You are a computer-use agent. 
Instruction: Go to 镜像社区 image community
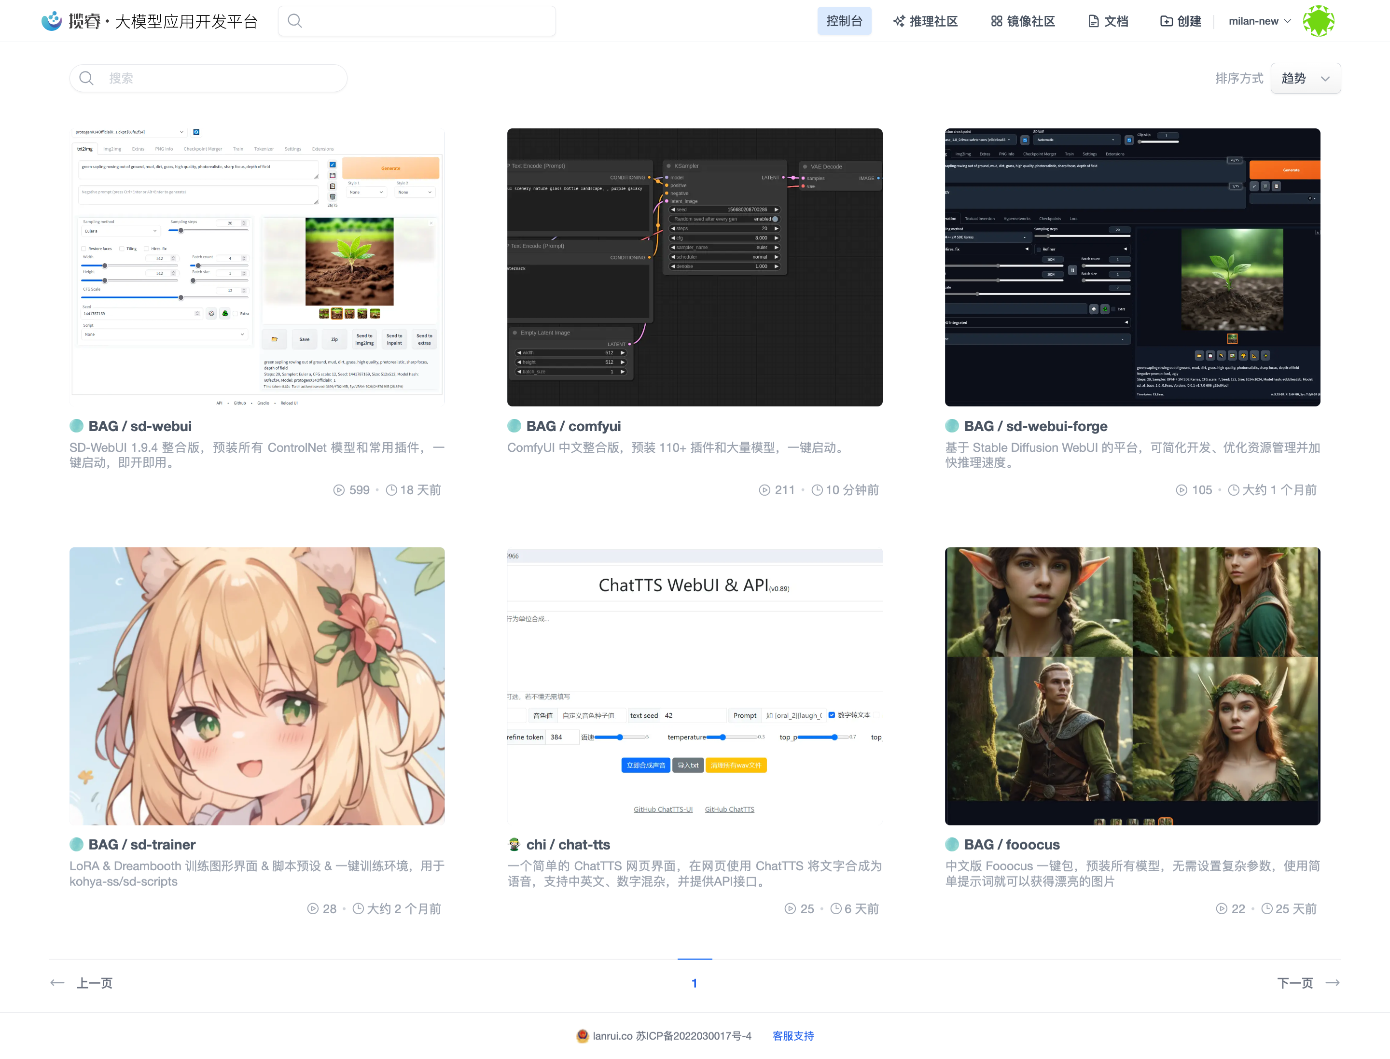tap(1023, 21)
